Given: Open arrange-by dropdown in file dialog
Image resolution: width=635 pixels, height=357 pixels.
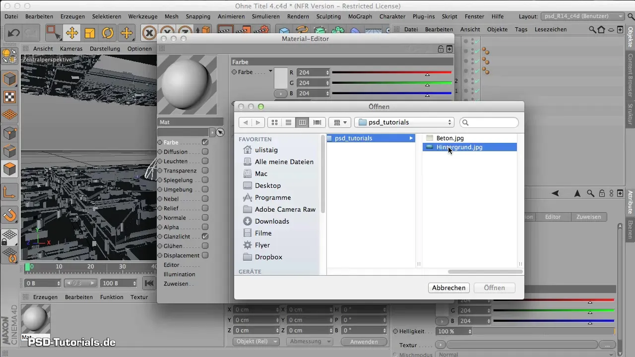Looking at the screenshot, I should (340, 122).
